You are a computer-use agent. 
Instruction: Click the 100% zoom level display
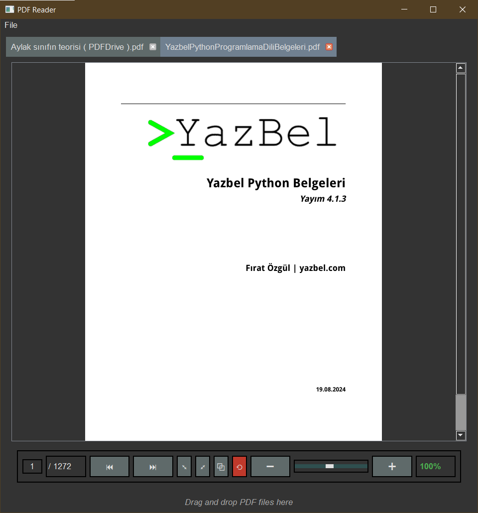436,466
